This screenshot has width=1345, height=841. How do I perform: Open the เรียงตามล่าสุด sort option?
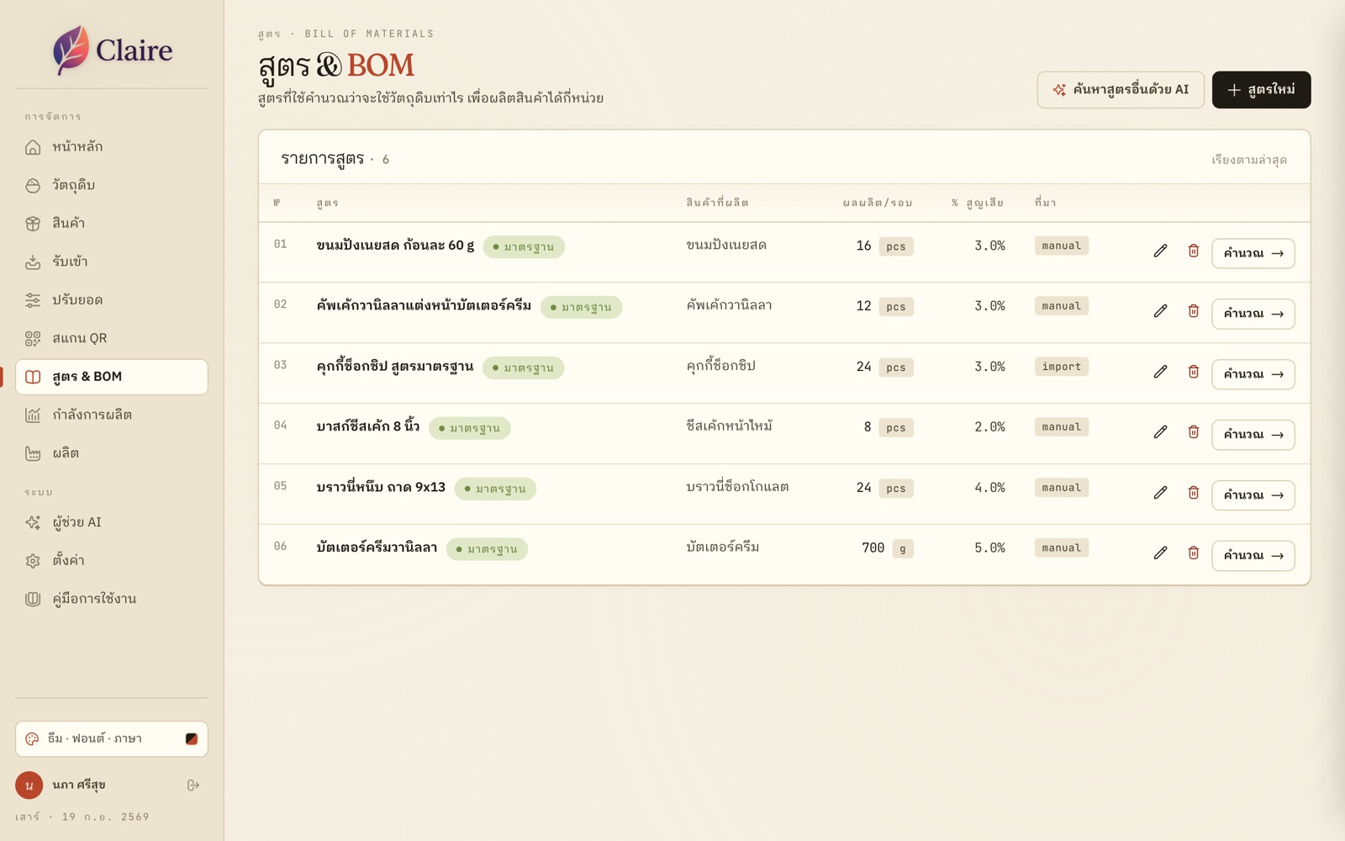click(1249, 160)
